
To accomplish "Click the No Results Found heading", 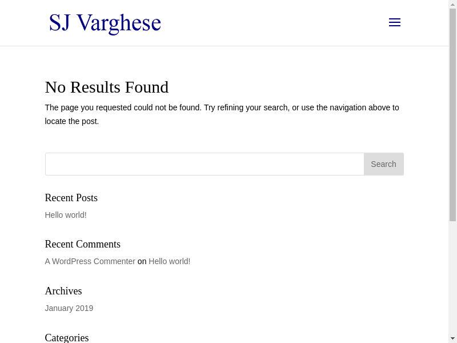I will pyautogui.click(x=107, y=87).
